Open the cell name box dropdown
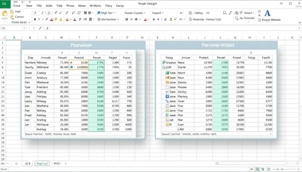Image resolution: width=302 pixels, height=172 pixels. pyautogui.click(x=25, y=29)
